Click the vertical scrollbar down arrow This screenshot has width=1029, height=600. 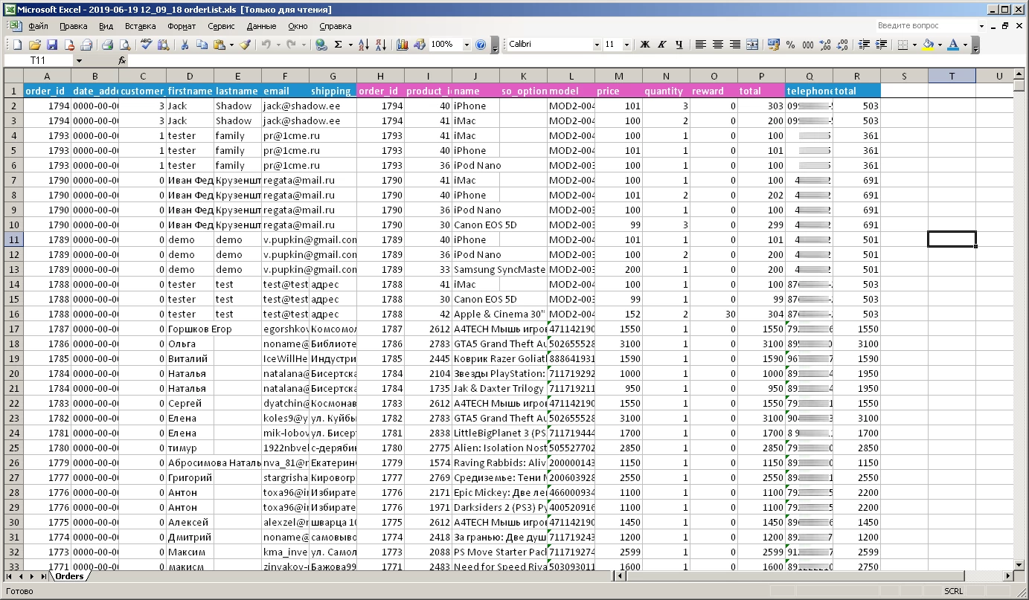point(1020,565)
